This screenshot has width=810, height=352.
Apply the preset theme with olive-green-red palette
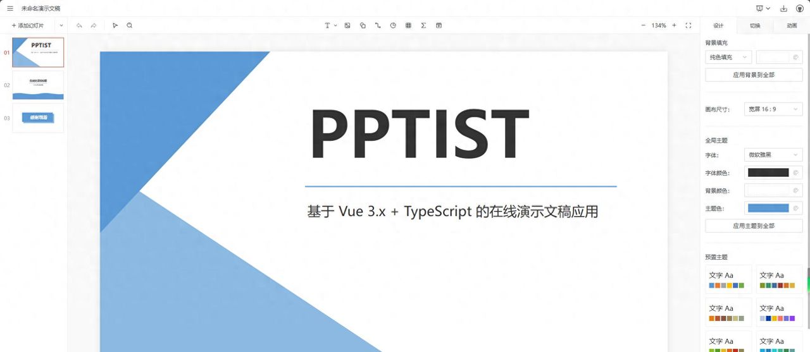pyautogui.click(x=779, y=279)
